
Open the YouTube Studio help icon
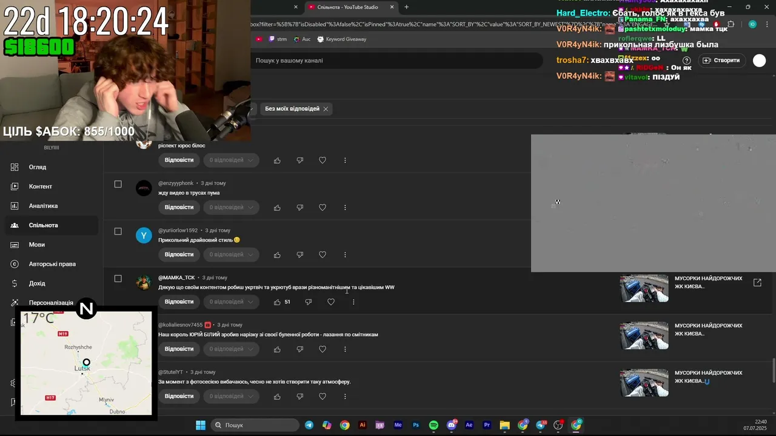pyautogui.click(x=687, y=61)
